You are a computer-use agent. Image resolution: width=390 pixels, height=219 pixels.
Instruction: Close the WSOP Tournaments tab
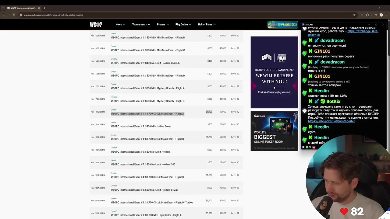[39, 8]
